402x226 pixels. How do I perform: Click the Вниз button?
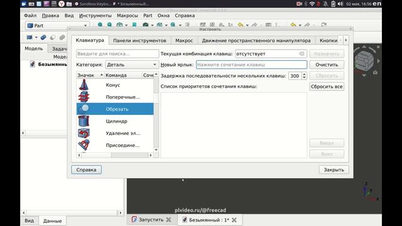(x=327, y=154)
